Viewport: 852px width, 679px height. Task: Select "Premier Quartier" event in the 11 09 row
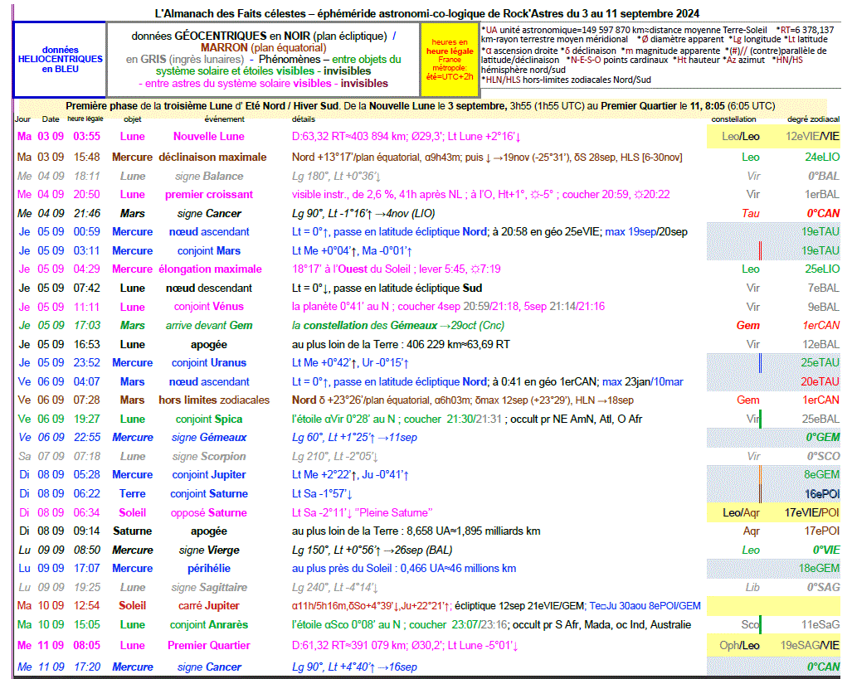point(209,645)
